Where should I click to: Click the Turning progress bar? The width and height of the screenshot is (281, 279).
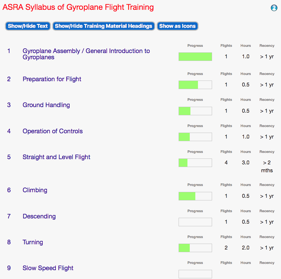[x=195, y=248]
